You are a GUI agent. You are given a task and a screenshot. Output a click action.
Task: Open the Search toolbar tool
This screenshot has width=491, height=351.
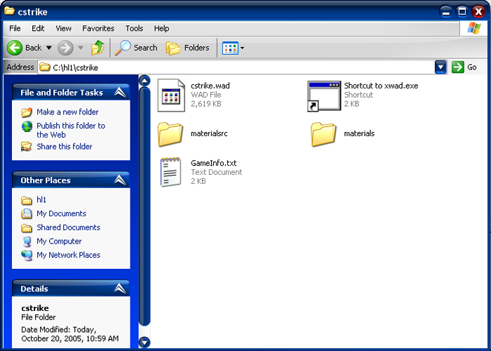(137, 48)
